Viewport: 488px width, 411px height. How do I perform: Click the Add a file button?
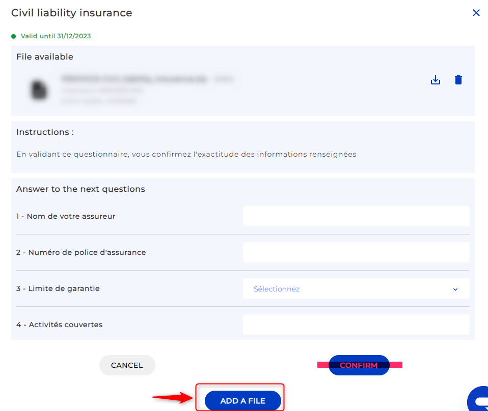pos(243,401)
